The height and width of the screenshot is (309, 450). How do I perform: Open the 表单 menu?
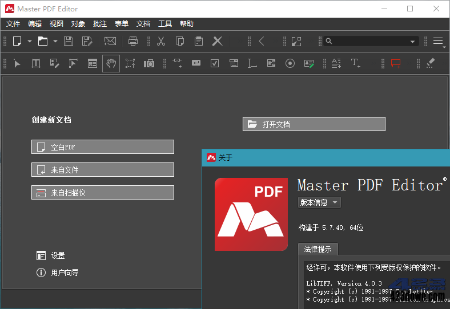click(x=122, y=24)
